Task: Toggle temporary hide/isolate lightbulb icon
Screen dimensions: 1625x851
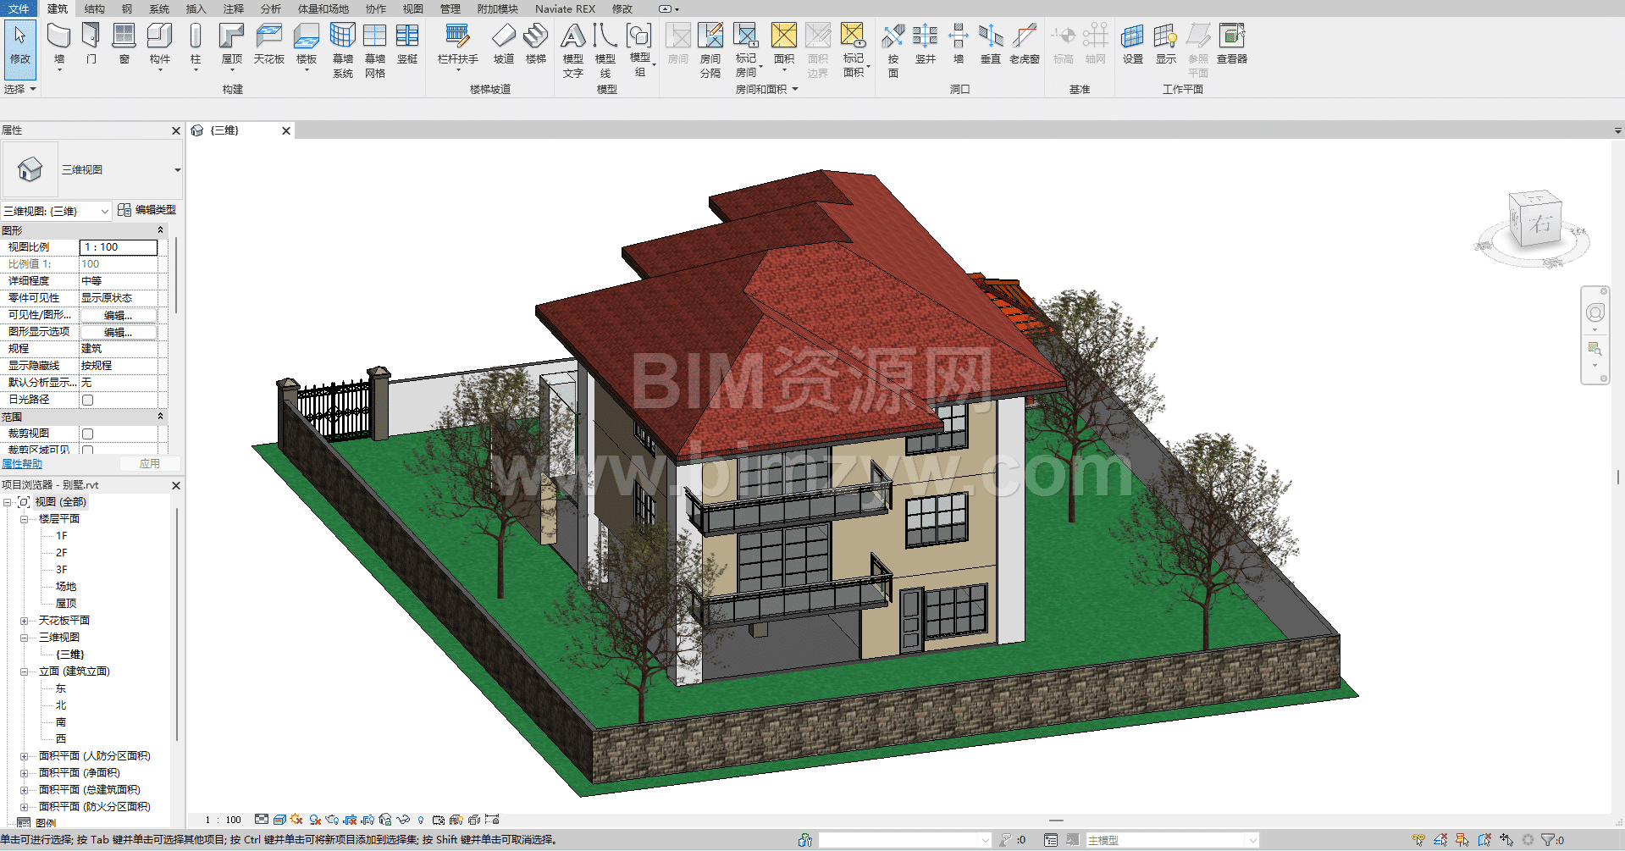Action: (421, 820)
